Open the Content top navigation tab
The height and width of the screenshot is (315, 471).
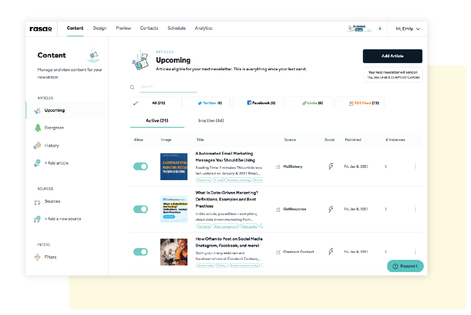point(75,28)
